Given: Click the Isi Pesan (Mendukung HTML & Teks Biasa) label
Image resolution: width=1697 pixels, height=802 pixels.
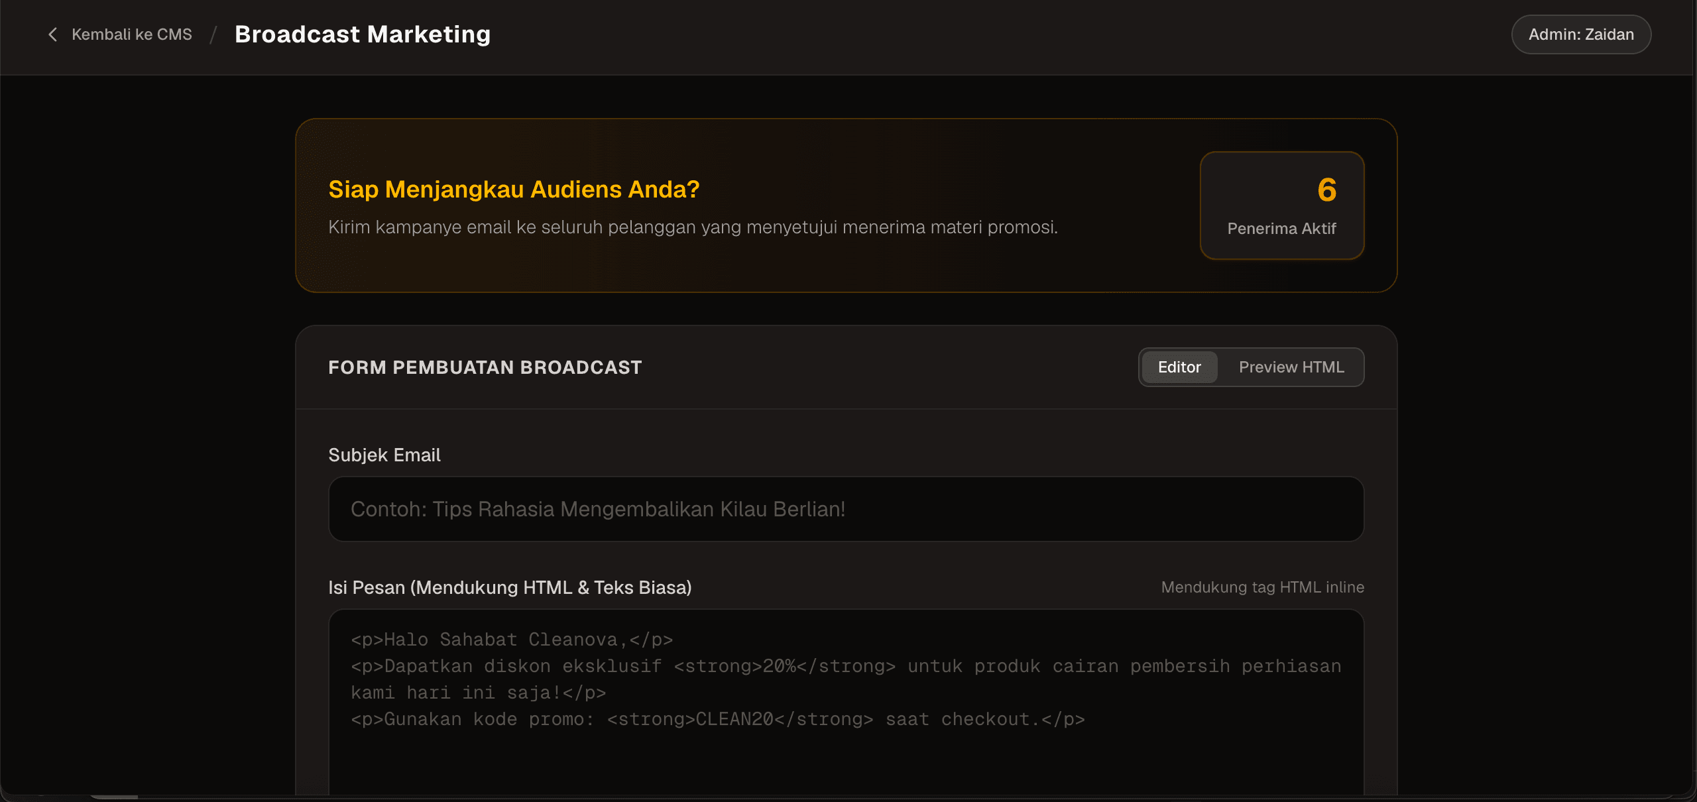Looking at the screenshot, I should click(510, 588).
